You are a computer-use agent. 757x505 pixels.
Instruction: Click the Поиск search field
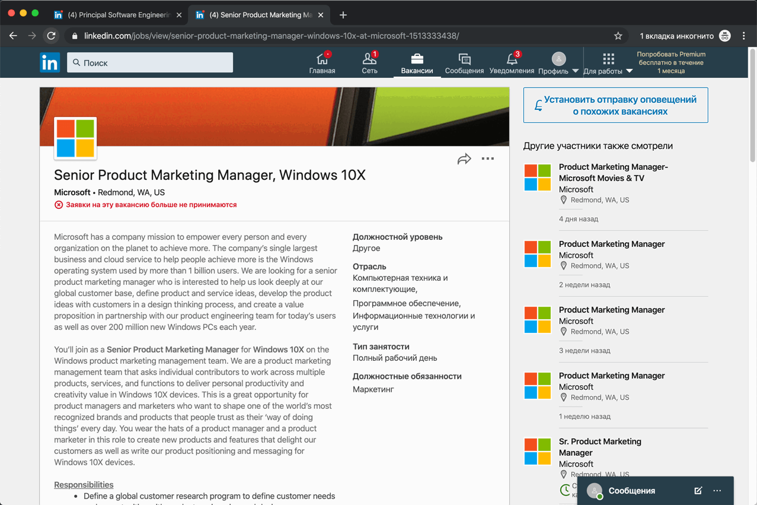click(x=149, y=62)
